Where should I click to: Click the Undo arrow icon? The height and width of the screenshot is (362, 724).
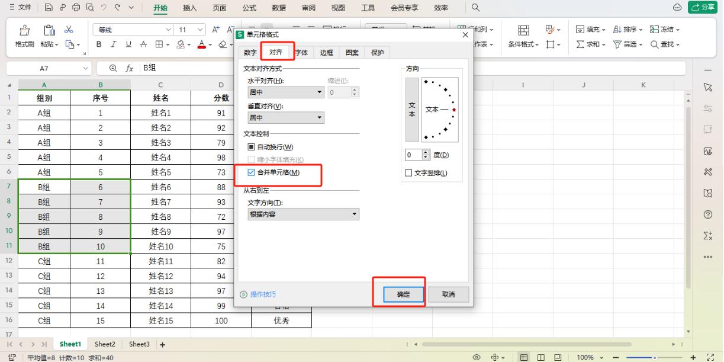pyautogui.click(x=102, y=8)
